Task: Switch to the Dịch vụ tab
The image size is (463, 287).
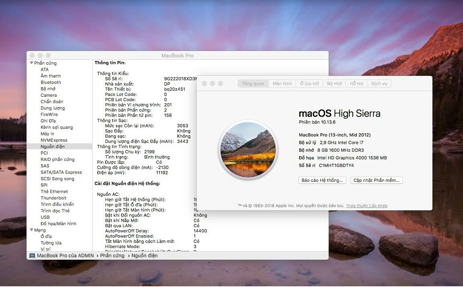Action: point(379,83)
